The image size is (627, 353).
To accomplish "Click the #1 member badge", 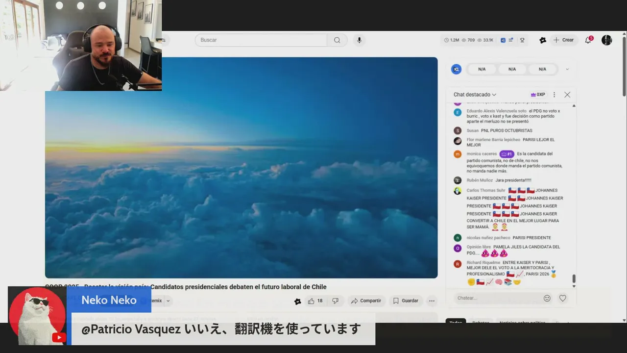I will coord(506,154).
